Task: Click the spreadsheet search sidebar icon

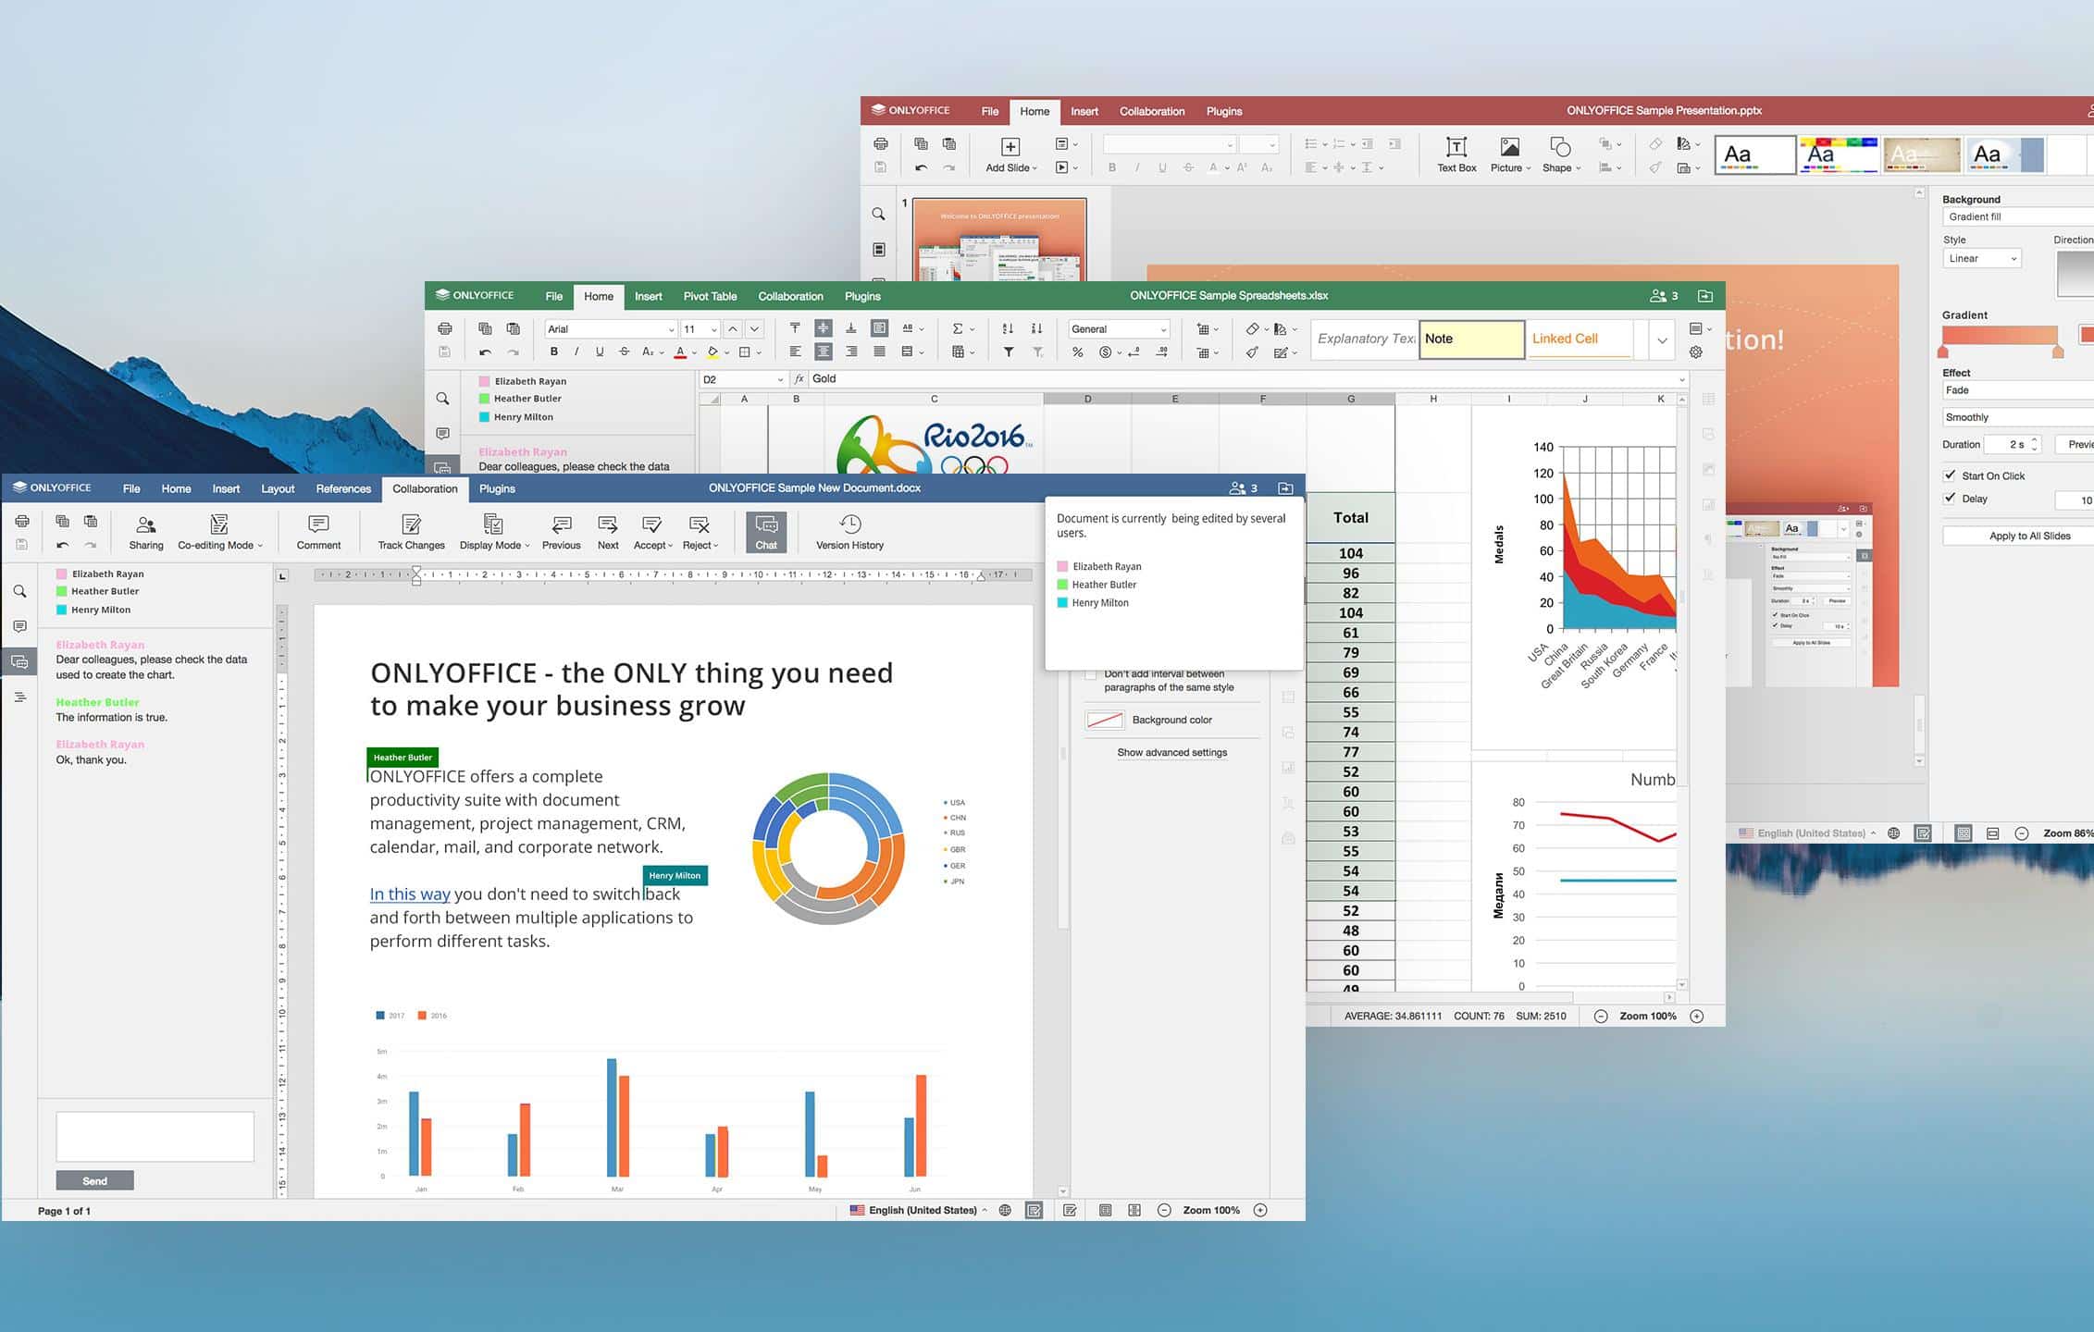Action: click(442, 399)
